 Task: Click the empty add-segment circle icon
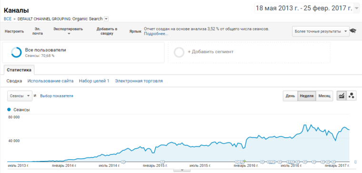click(x=179, y=52)
